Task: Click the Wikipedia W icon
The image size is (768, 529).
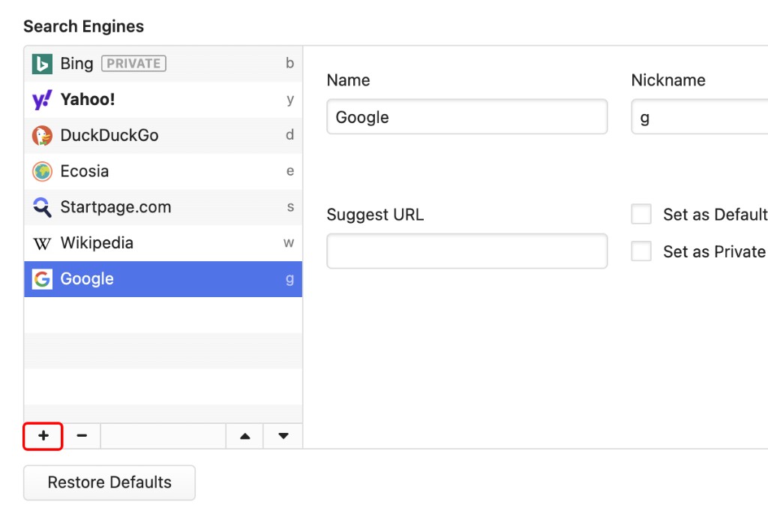Action: pos(42,243)
